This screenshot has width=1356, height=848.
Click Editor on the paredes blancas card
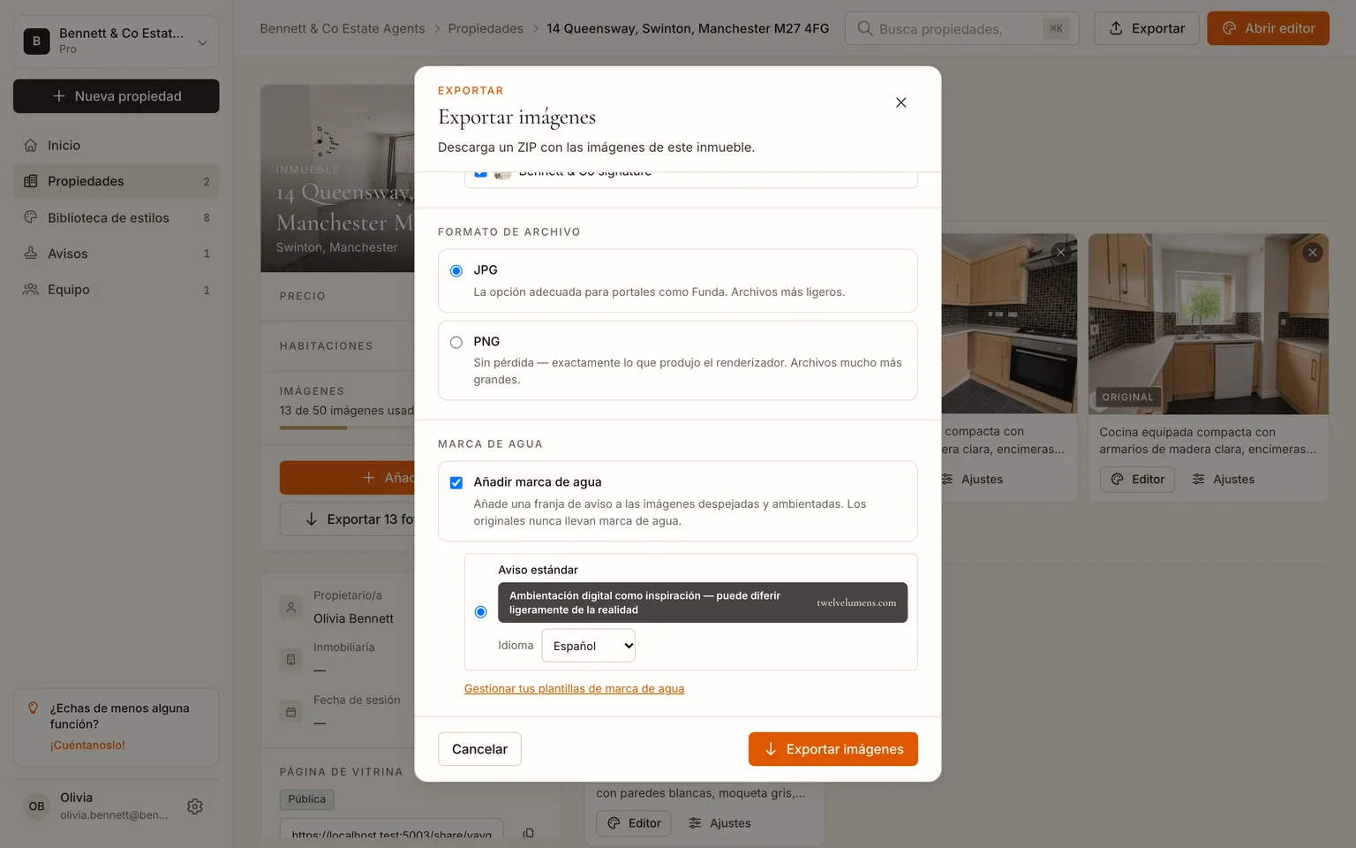(x=634, y=823)
